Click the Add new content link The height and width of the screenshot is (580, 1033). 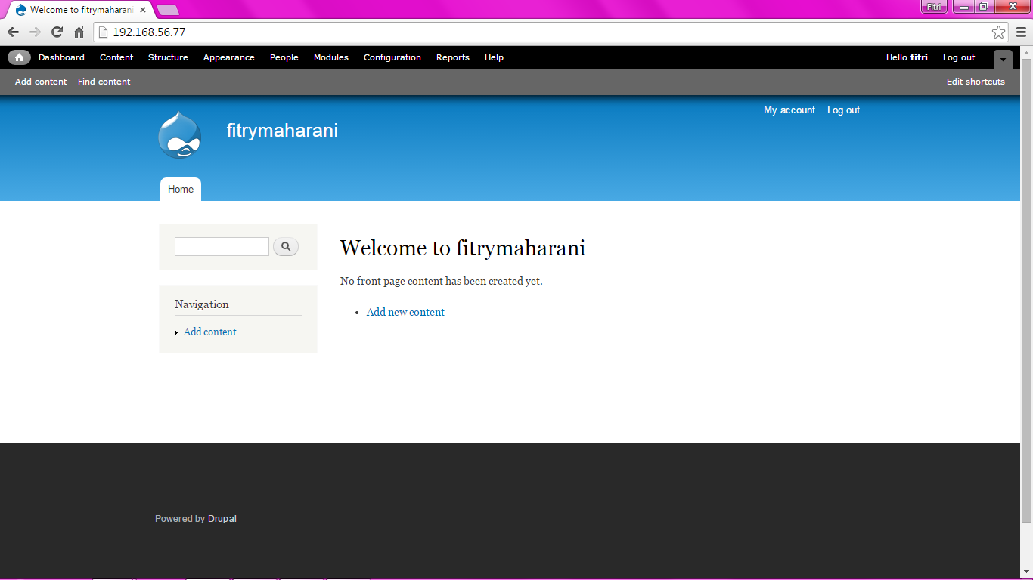405,312
